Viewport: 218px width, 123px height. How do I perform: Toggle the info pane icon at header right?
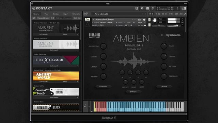[184, 8]
